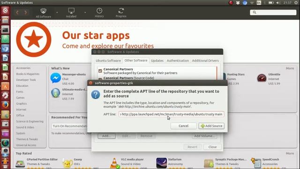Open LibreOffice Impress from the launcher
300x169 pixels.
click(x=5, y=77)
